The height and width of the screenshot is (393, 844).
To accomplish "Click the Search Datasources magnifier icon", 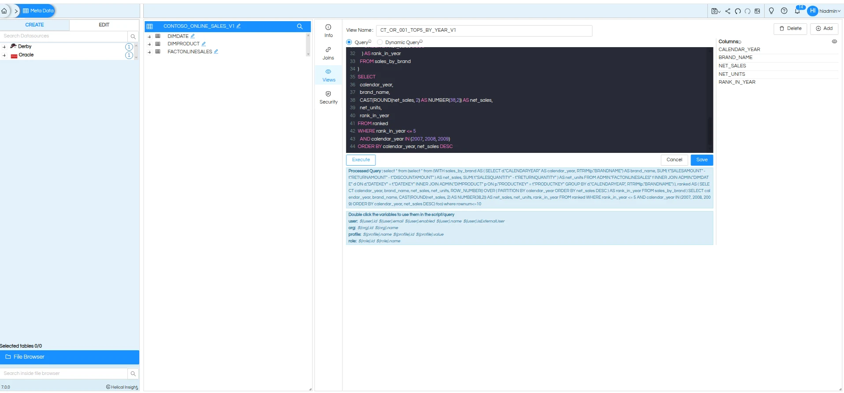I will click(133, 37).
